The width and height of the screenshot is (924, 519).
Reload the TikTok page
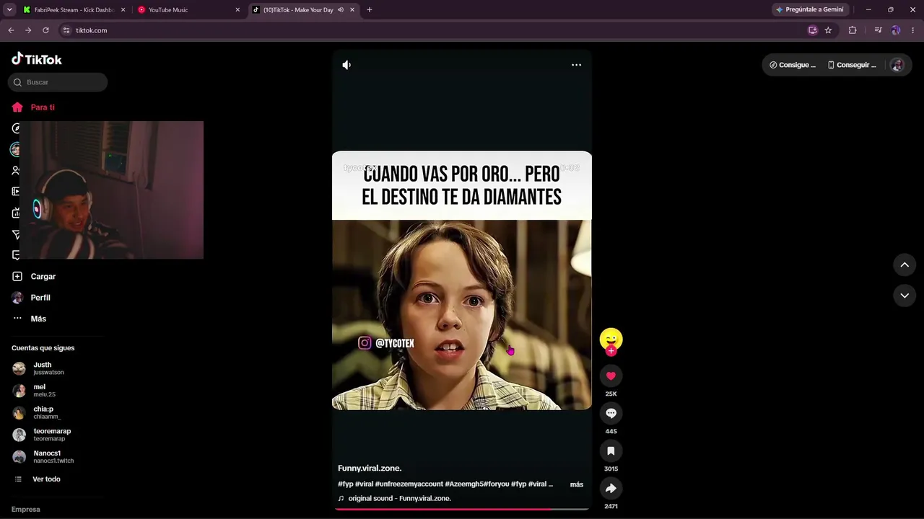click(45, 30)
